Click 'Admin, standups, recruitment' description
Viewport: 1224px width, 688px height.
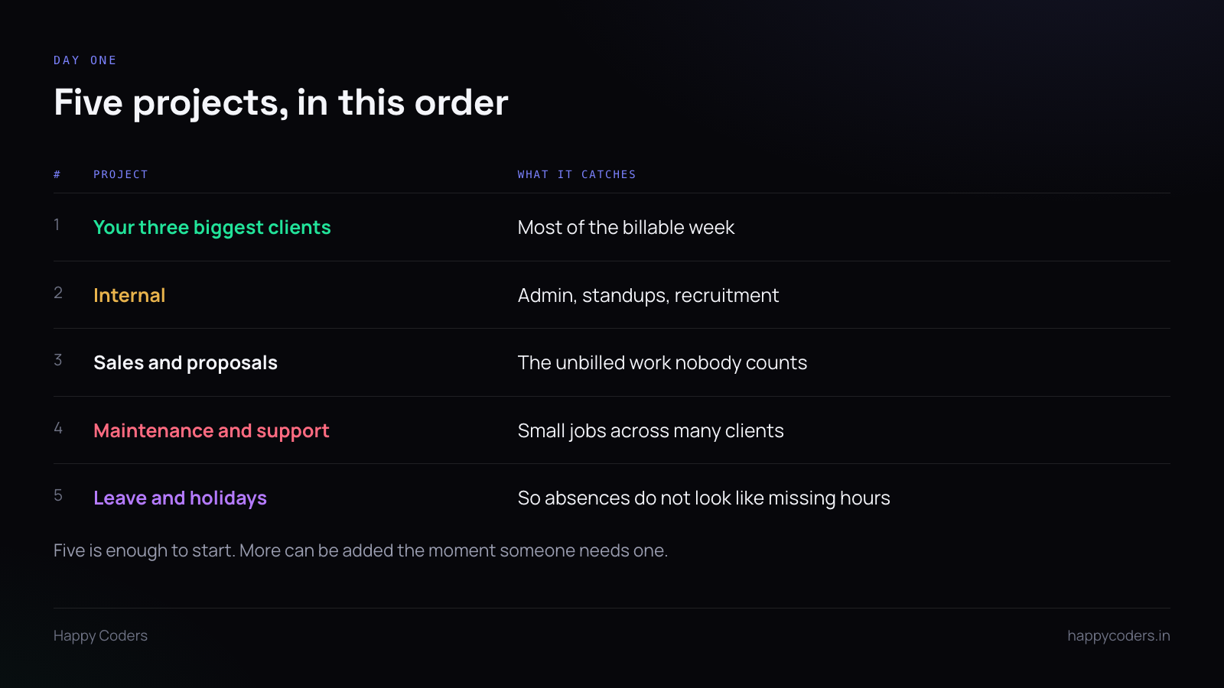[648, 296]
